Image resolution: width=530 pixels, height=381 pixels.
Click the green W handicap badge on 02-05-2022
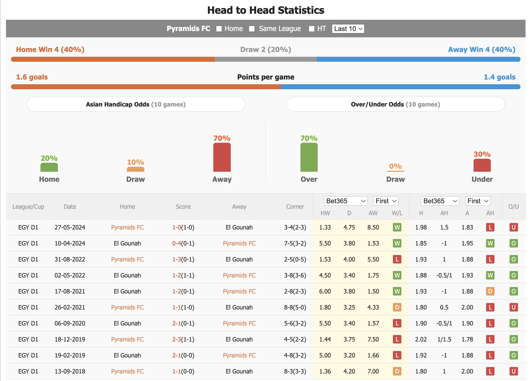(490, 275)
